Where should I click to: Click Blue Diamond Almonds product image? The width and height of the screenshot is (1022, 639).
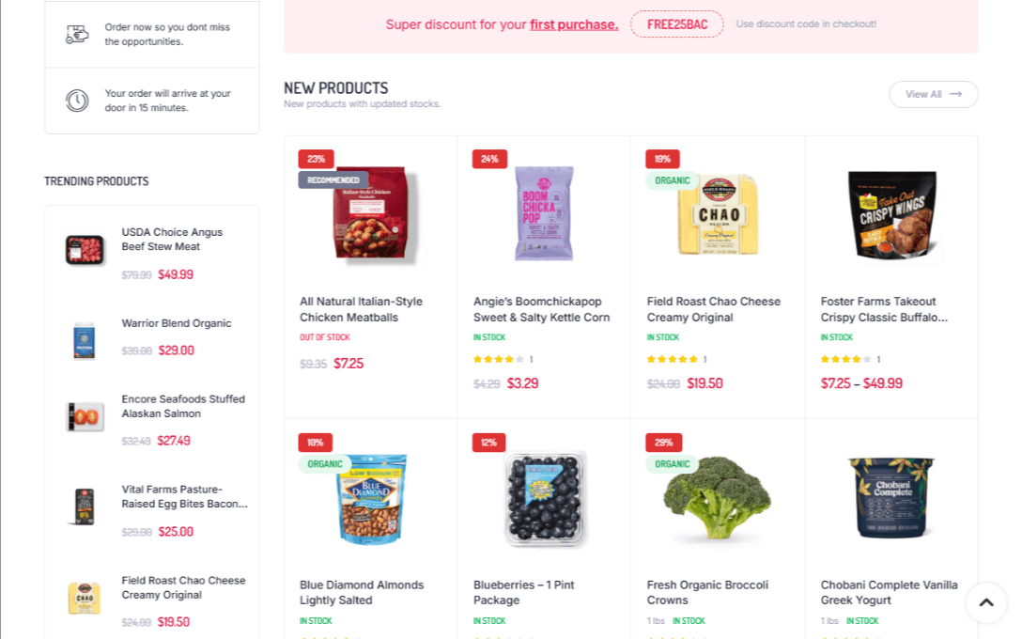click(x=371, y=501)
